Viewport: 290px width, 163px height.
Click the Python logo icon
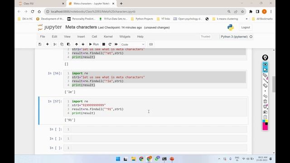click(x=231, y=27)
